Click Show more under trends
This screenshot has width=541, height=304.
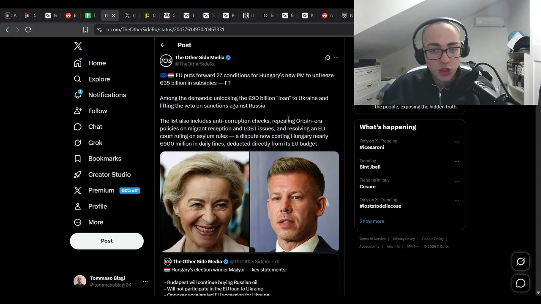372,221
